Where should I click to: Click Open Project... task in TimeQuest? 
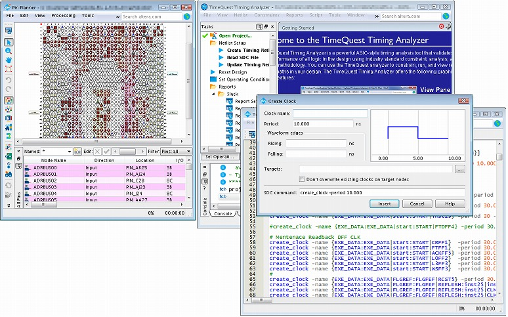click(x=235, y=35)
